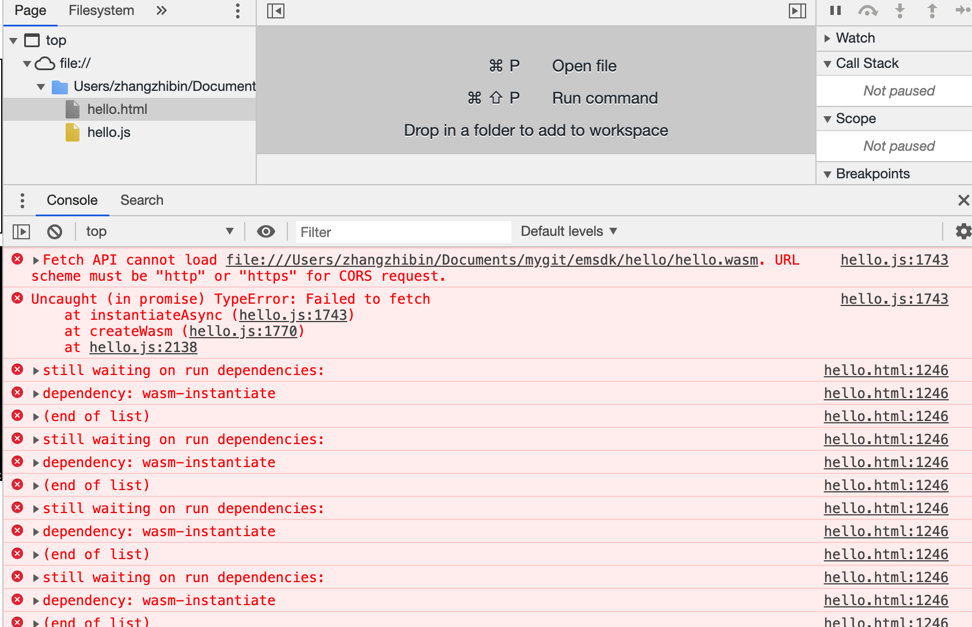Image resolution: width=972 pixels, height=627 pixels.
Task: Toggle the console sidebar panel
Action: (22, 231)
